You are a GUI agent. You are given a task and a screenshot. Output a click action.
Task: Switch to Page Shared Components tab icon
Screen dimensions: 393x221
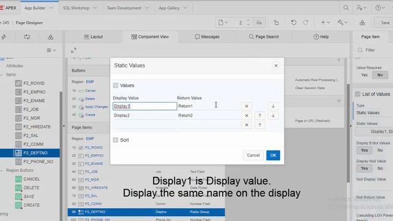[x=50, y=37]
